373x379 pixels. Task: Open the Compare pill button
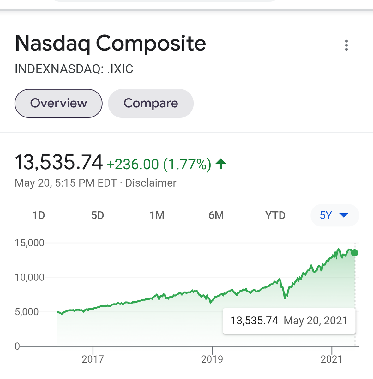coord(151,103)
